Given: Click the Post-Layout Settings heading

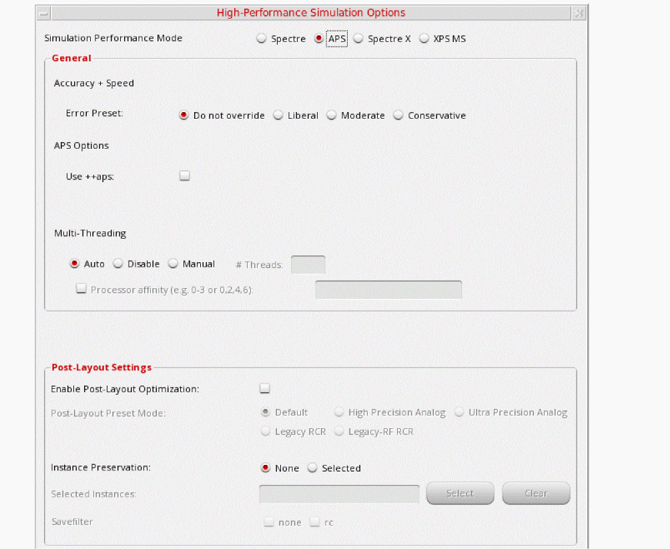Looking at the screenshot, I should pyautogui.click(x=101, y=368).
